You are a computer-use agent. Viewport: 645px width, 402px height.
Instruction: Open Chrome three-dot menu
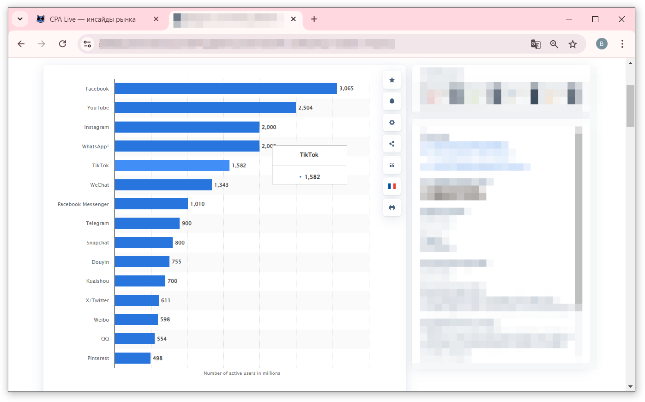point(622,44)
